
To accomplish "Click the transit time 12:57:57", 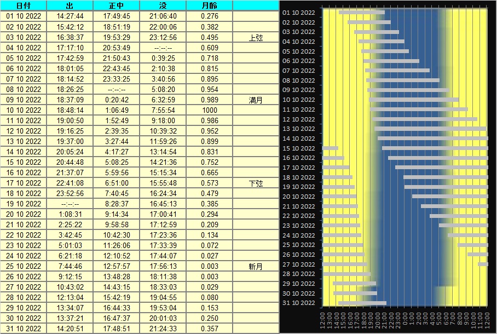I will 117,267.
